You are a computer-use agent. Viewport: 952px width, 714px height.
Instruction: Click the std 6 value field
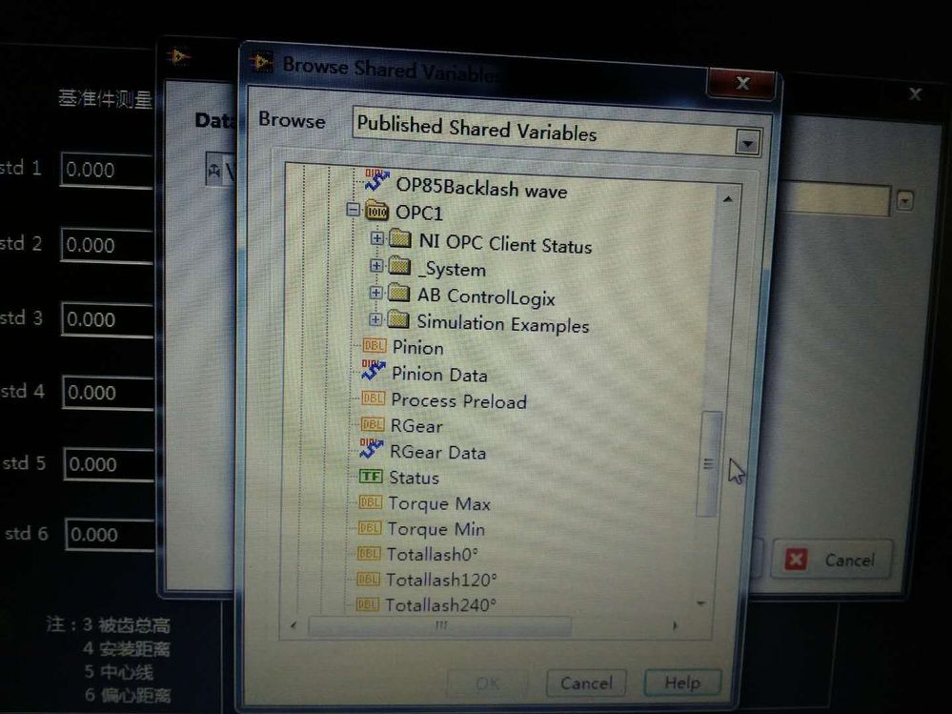click(x=110, y=534)
